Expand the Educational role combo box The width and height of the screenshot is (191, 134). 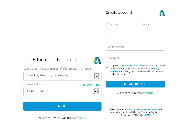(x=62, y=91)
